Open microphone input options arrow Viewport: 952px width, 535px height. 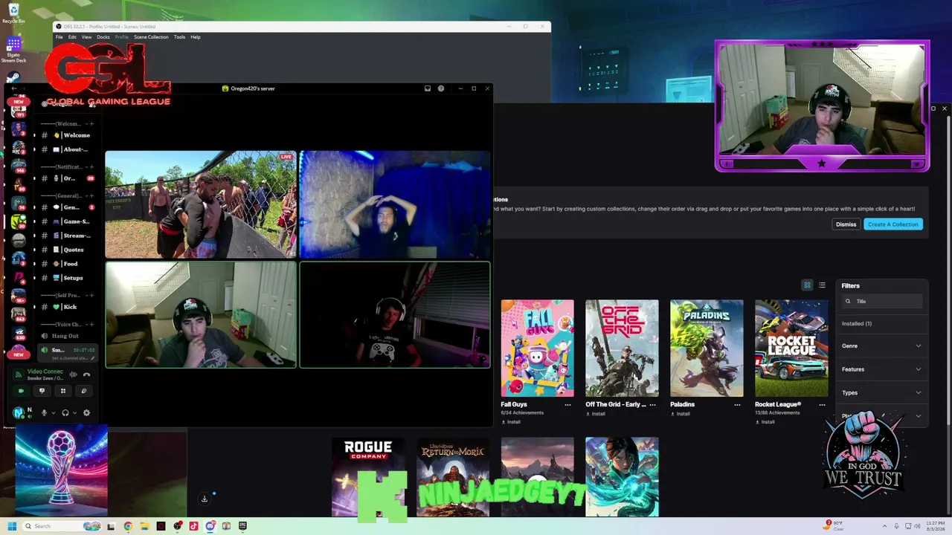point(54,413)
